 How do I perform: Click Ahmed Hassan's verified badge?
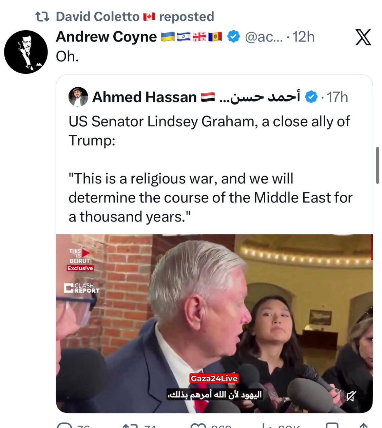pos(311,97)
